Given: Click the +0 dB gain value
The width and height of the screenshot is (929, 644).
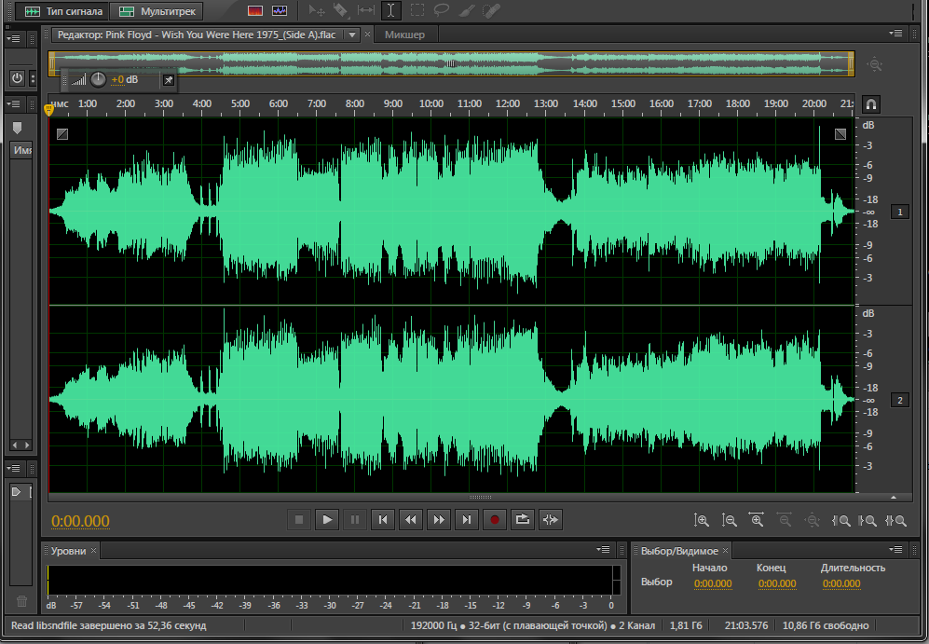Looking at the screenshot, I should coord(125,79).
